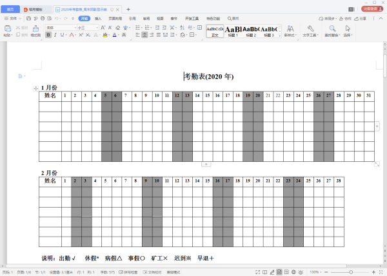Switch to the 首页 tab

tap(10, 10)
